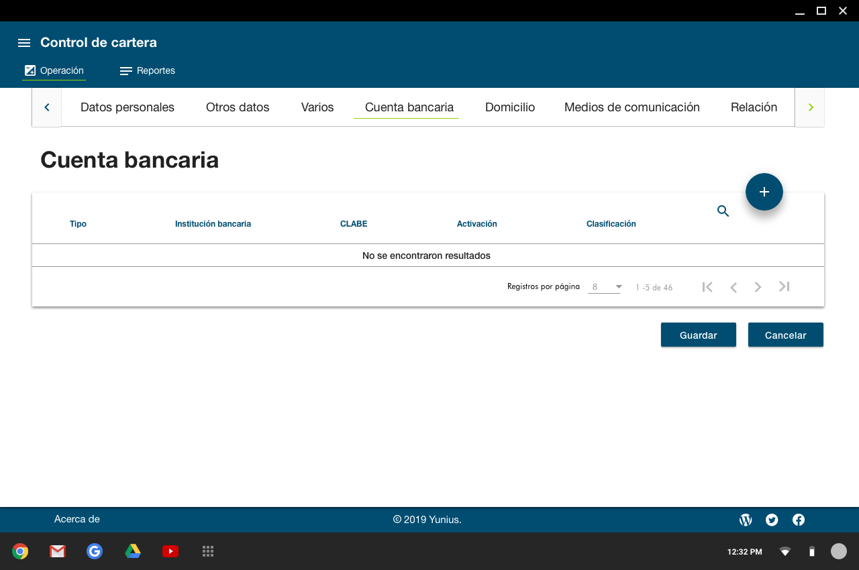
Task: Open the Acerca de link
Action: [x=77, y=519]
